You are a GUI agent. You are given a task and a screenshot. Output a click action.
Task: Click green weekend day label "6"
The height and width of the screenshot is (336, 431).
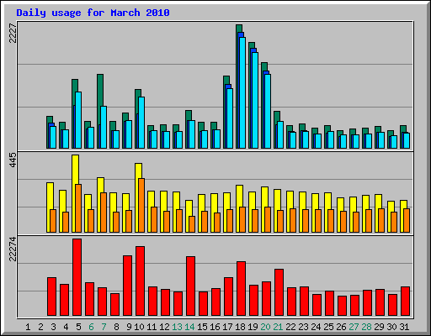click(x=91, y=327)
